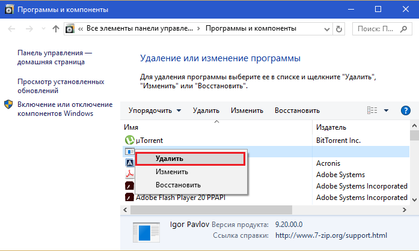Click the Igor Pavlov publisher name

click(x=189, y=225)
